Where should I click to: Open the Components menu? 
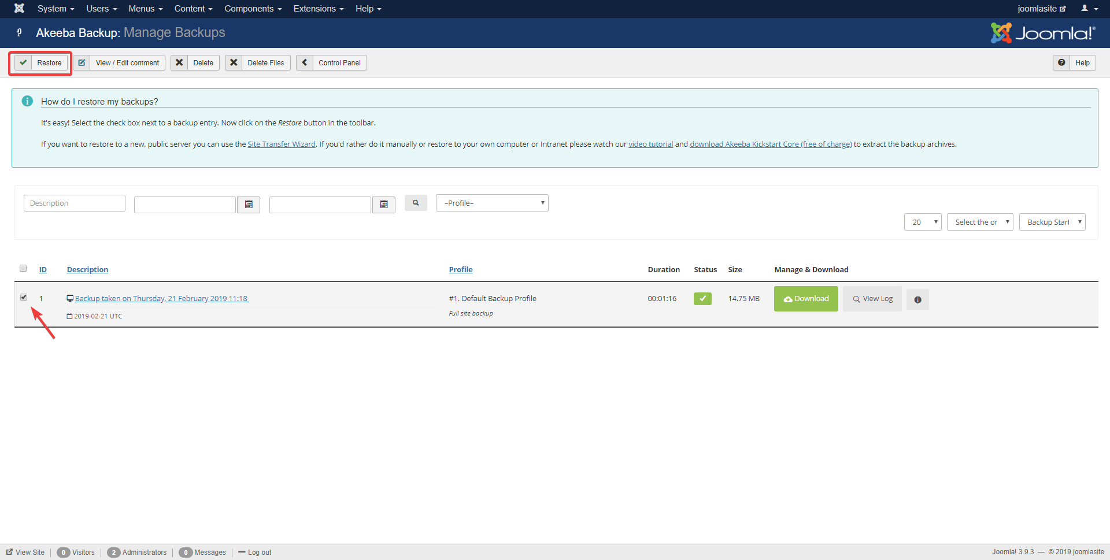(253, 9)
